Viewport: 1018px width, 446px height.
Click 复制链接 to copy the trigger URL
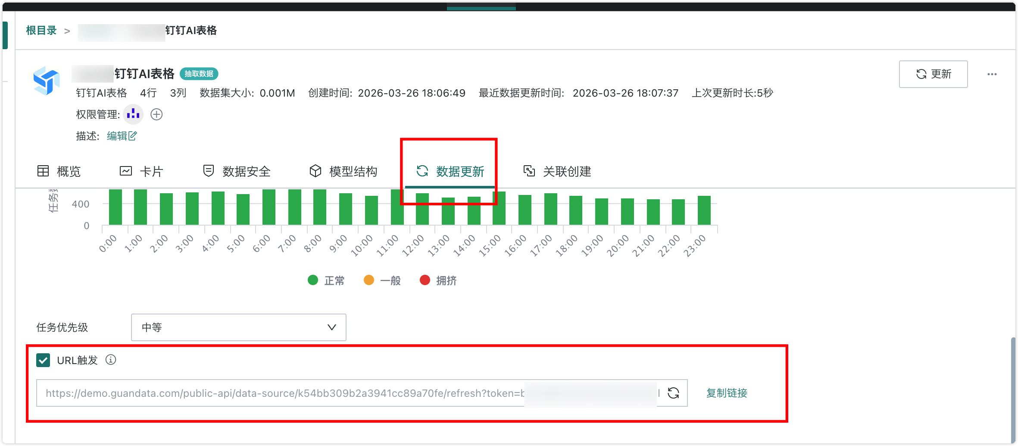[x=726, y=393]
